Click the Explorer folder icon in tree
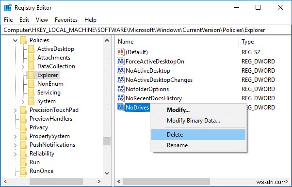Image resolution: width=292 pixels, height=187 pixels. tap(31, 75)
